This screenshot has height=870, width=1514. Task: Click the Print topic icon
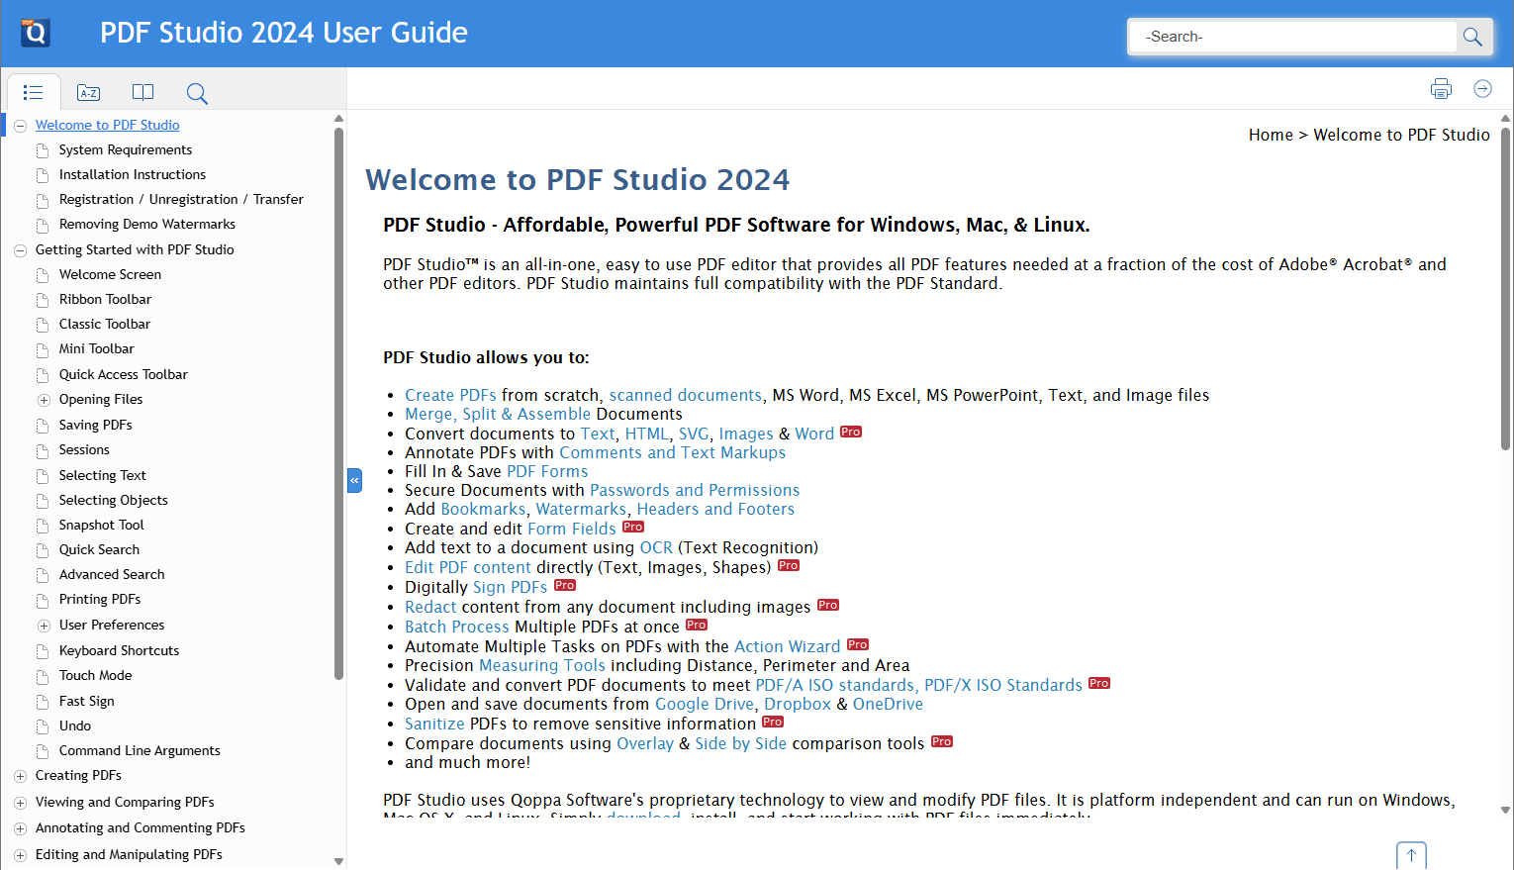click(1441, 88)
